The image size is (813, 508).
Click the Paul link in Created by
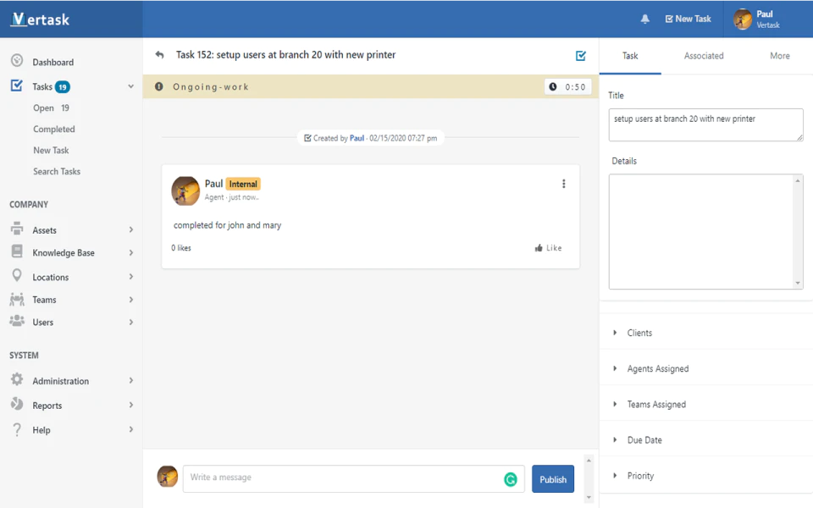click(x=357, y=138)
